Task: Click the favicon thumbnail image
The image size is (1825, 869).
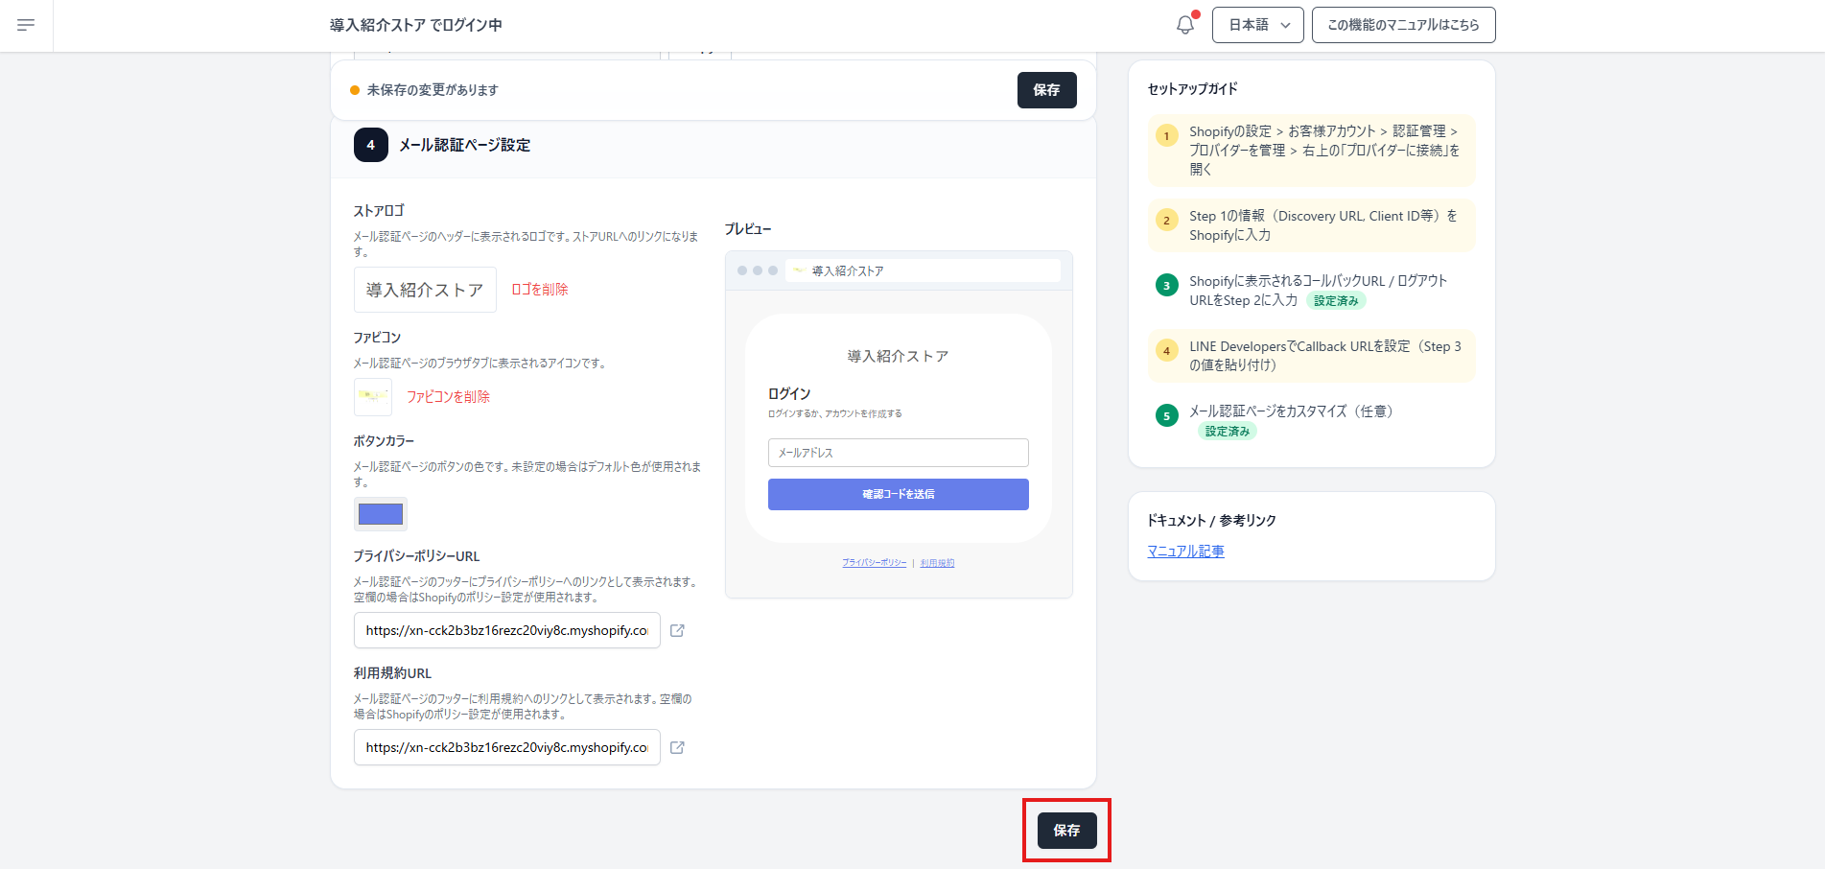Action: click(372, 396)
